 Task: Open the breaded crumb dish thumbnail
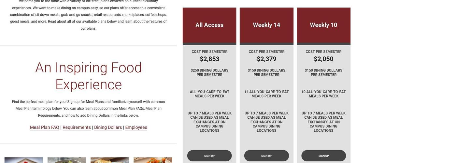tap(110, 160)
